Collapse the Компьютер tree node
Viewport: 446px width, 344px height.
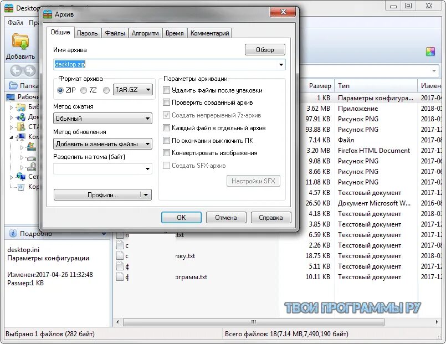tap(12, 137)
